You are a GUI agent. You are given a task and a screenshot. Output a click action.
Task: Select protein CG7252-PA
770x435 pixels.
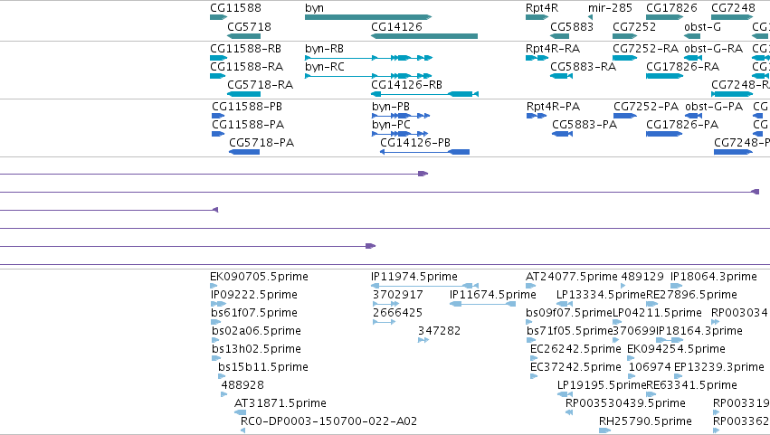coord(646,107)
